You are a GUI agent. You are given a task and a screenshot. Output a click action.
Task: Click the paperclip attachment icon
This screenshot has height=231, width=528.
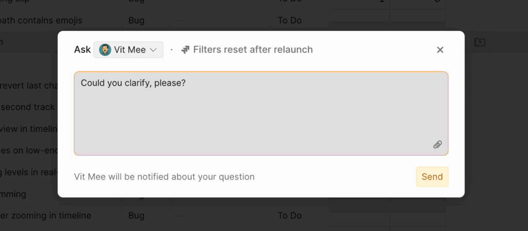pyautogui.click(x=437, y=144)
